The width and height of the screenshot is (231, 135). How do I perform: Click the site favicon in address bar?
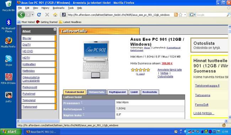coord(64,15)
